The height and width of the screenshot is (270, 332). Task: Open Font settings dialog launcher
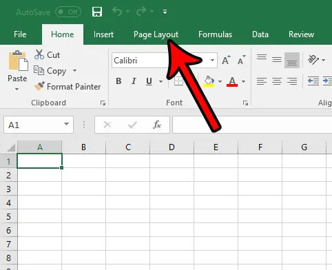pos(245,103)
